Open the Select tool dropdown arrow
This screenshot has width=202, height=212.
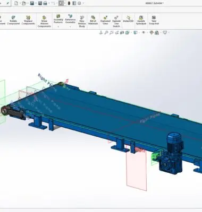click(x=65, y=3)
